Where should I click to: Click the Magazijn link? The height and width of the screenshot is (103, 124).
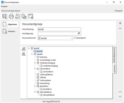(119, 11)
